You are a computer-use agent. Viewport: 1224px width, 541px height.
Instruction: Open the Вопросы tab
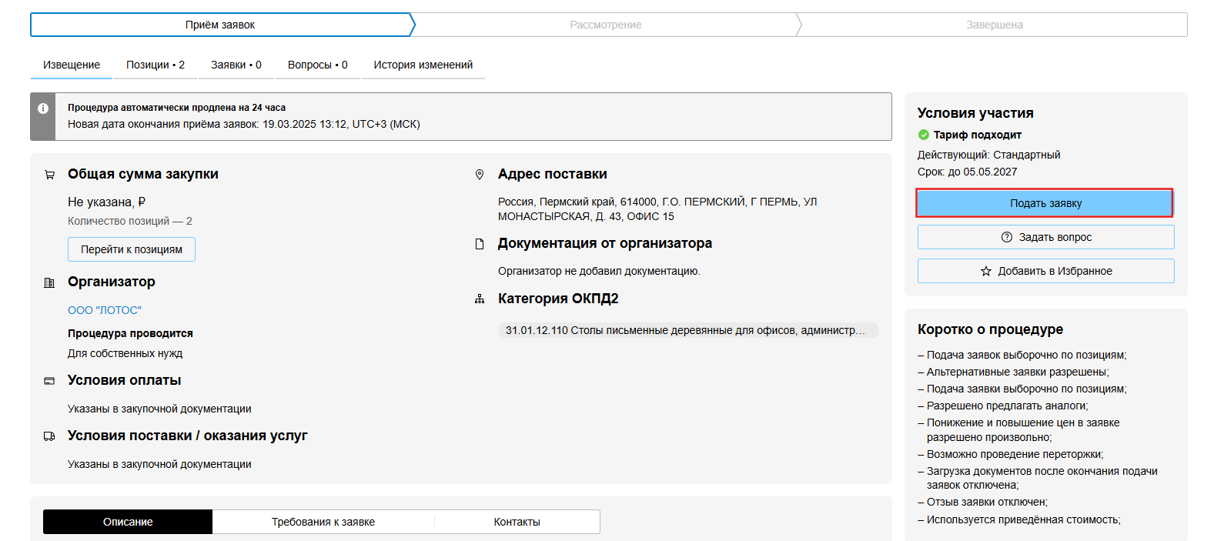(317, 65)
